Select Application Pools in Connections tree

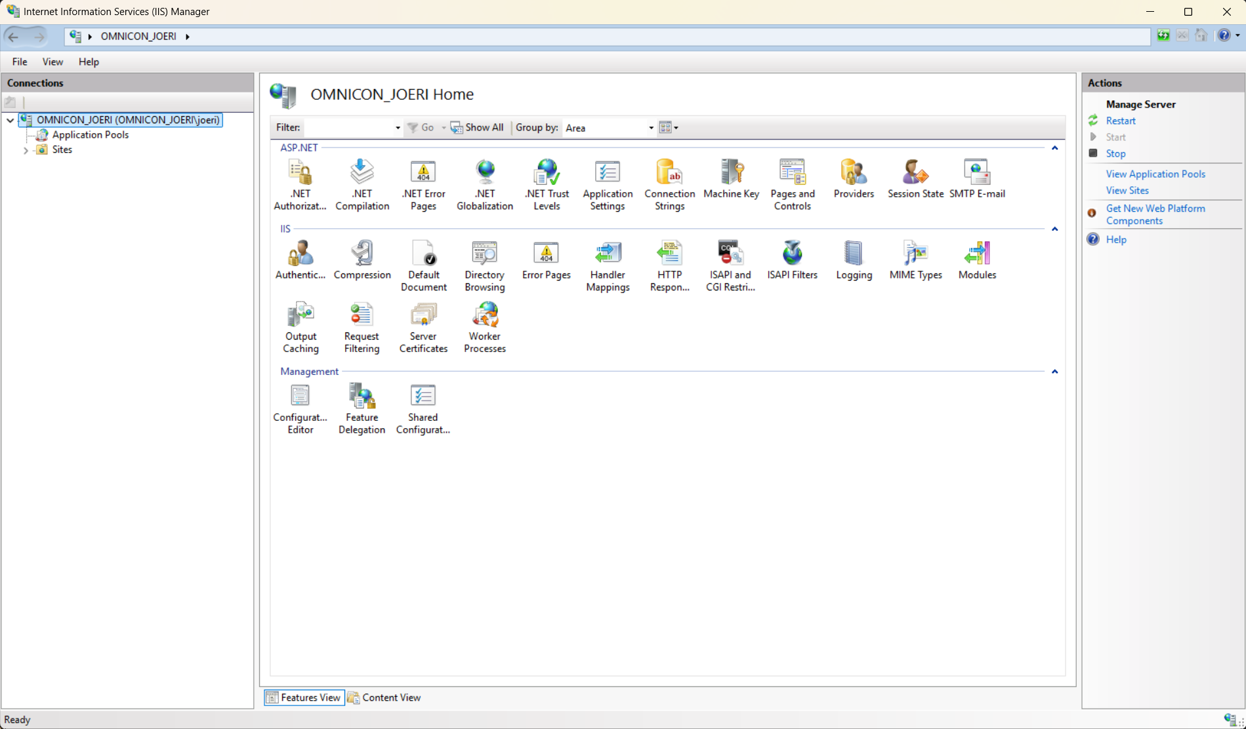pos(91,134)
